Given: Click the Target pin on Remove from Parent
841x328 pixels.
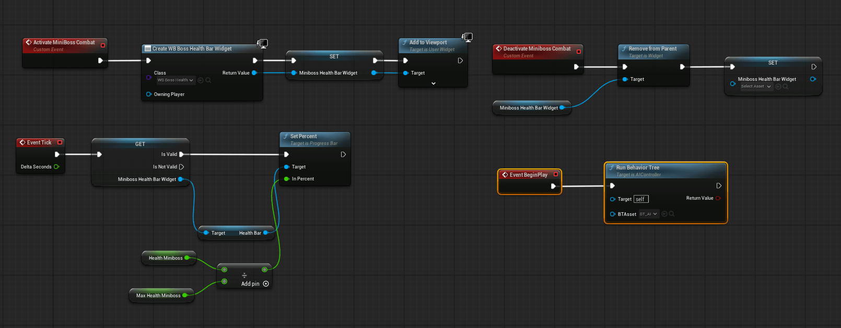Looking at the screenshot, I should 625,79.
